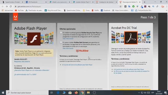
Task: Open the YouTube bookmark
Action: [19, 11]
